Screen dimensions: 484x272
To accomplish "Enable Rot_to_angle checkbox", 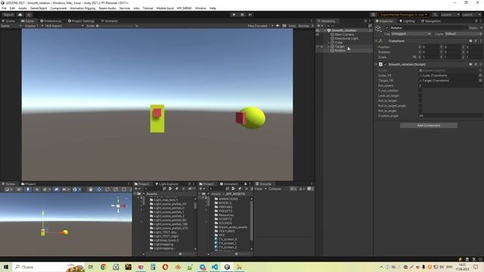I will click(420, 111).
